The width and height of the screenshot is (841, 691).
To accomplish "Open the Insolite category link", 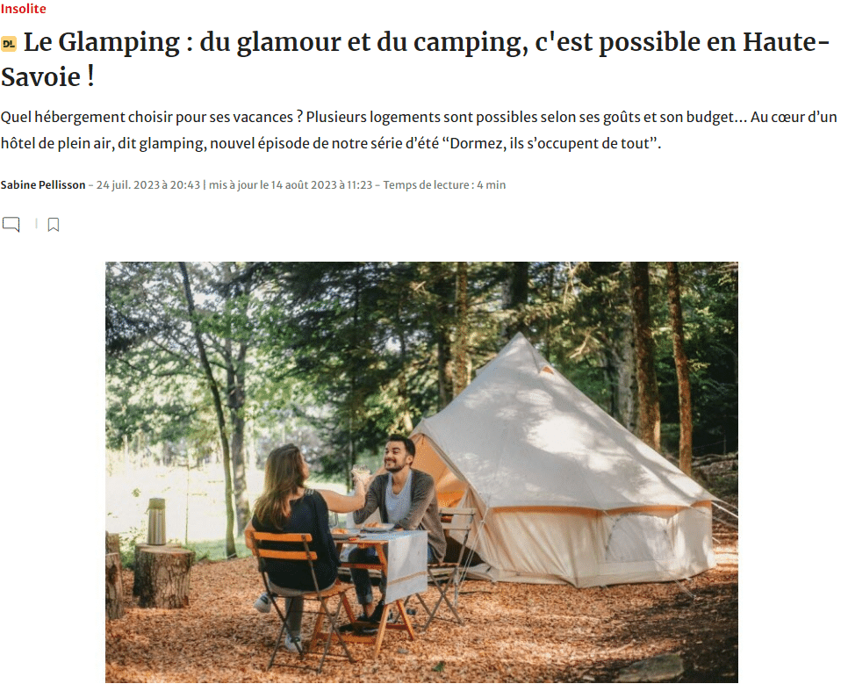I will [23, 9].
